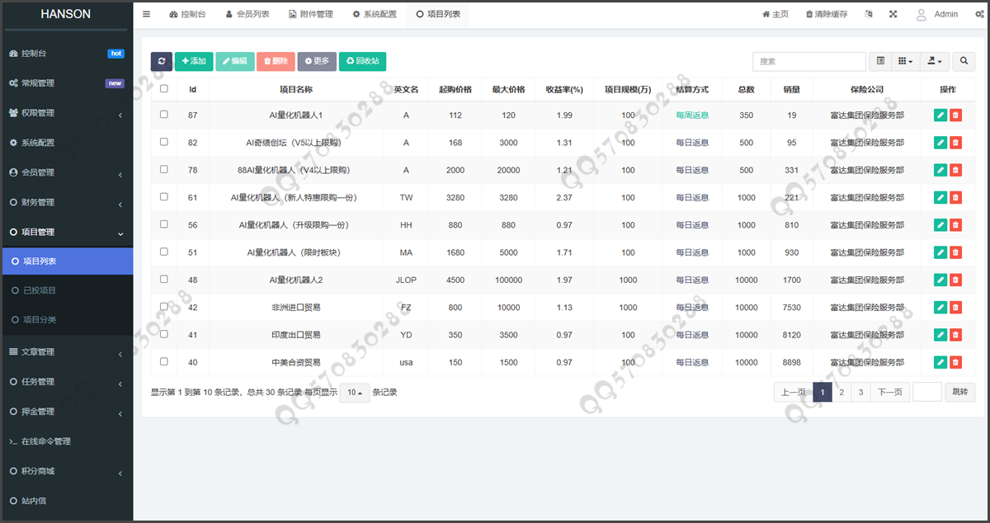Open the language switch icon
The height and width of the screenshot is (523, 990).
pyautogui.click(x=868, y=14)
